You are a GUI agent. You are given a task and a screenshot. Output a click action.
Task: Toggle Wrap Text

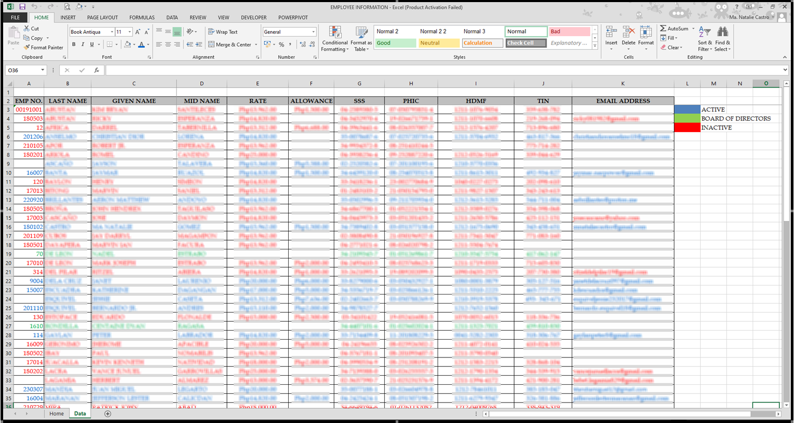coord(223,32)
